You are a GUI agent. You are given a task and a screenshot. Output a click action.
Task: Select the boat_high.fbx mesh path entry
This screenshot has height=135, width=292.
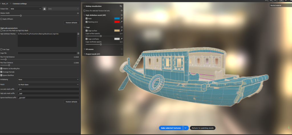point(38,34)
